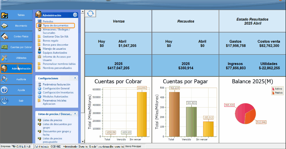
Task: Open Periodos in Administración list
Action: click(48, 22)
